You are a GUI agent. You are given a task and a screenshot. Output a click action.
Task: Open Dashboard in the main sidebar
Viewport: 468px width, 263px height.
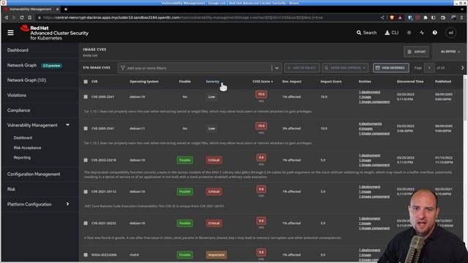(x=18, y=50)
